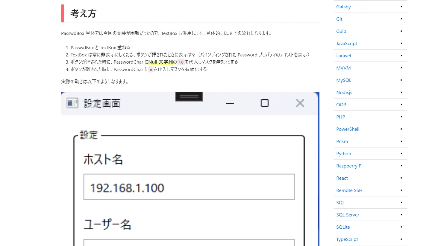The height and width of the screenshot is (246, 435).
Task: Open the MVVM category link
Action: point(343,68)
